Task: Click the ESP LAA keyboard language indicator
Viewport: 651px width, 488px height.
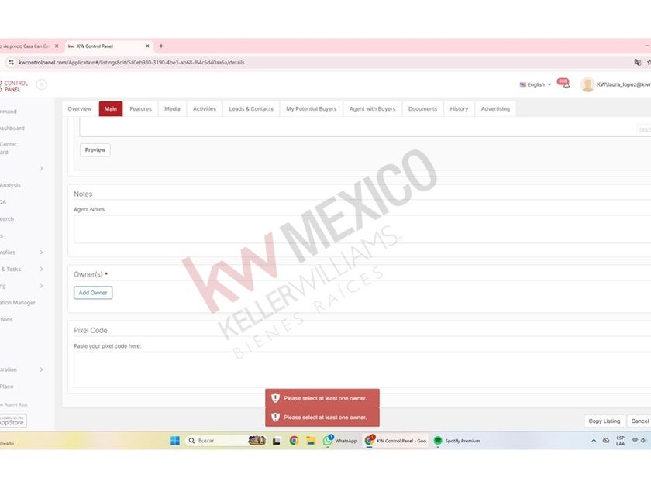Action: click(620, 441)
